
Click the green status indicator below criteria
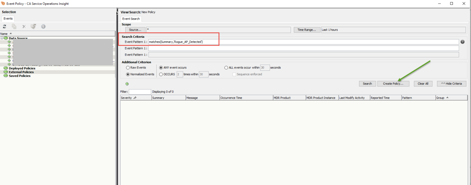click(x=127, y=84)
